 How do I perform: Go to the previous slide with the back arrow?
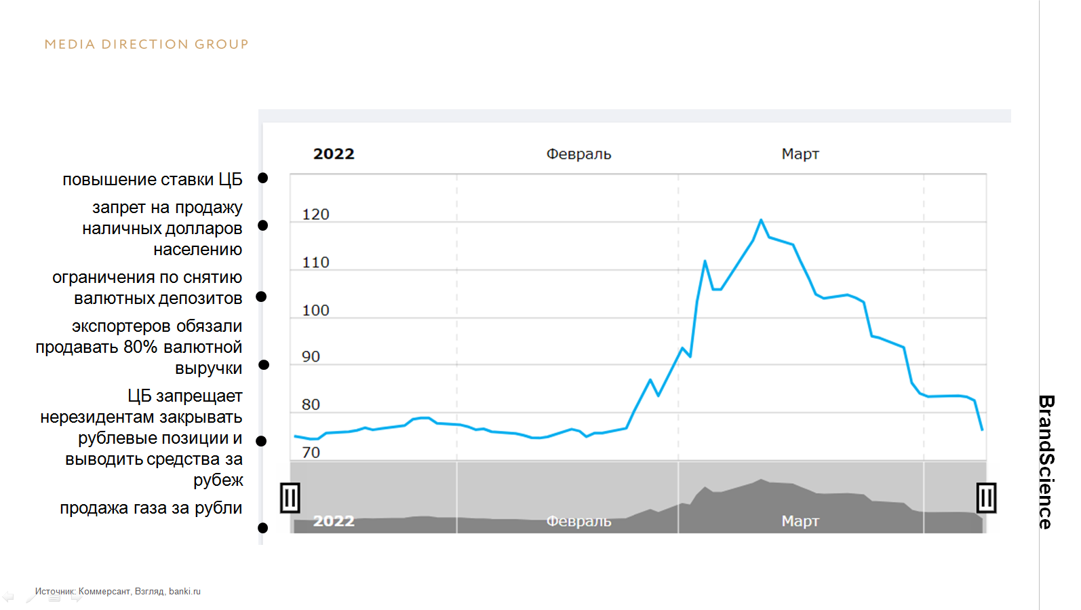(x=8, y=597)
